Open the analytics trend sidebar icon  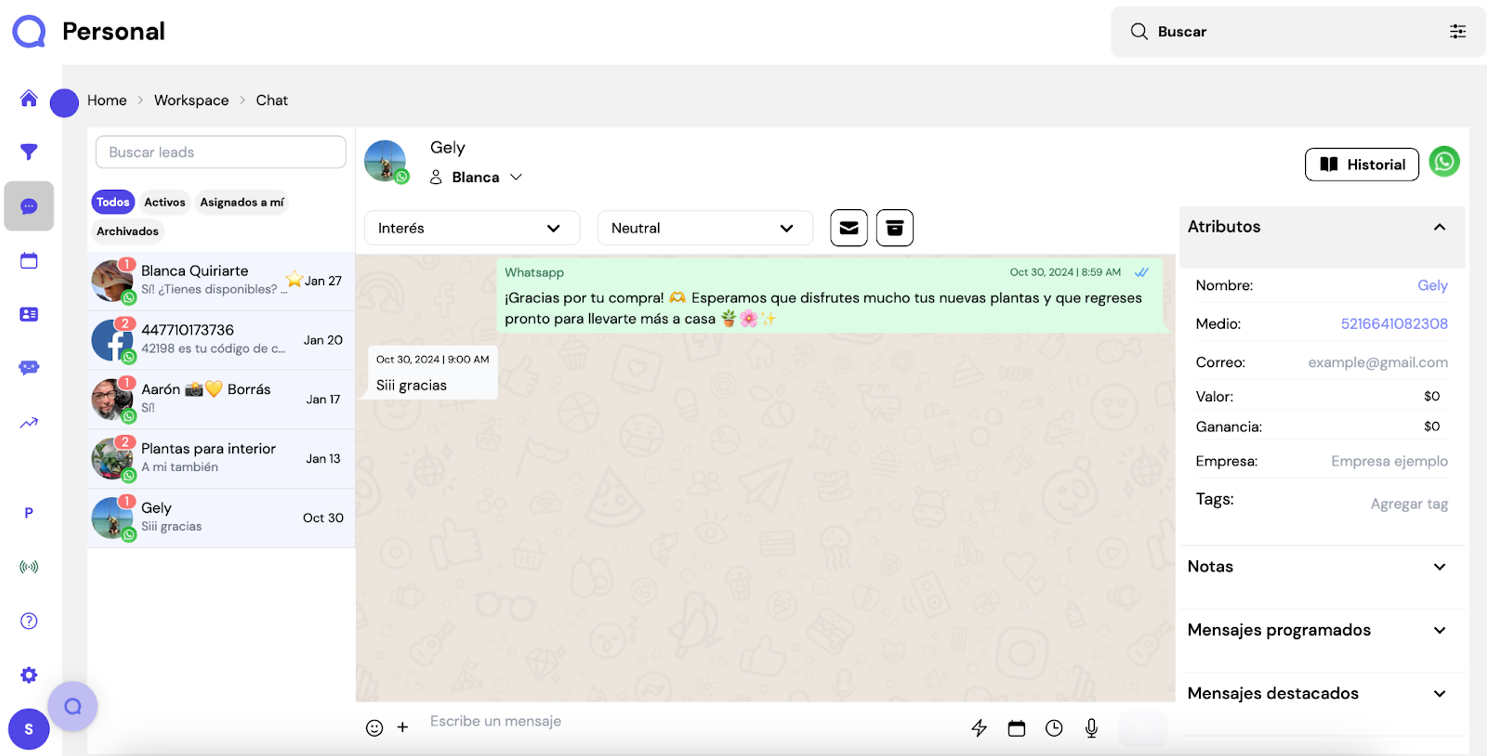click(29, 423)
